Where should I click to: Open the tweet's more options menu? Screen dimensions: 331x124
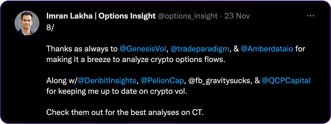pos(311,16)
